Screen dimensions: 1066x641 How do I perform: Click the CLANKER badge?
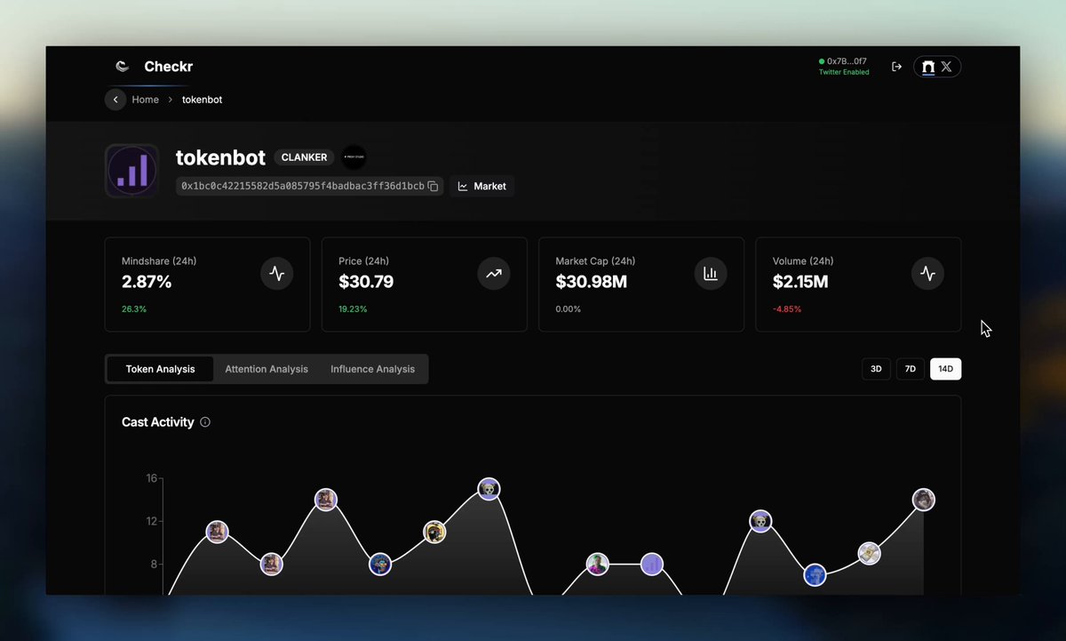pos(304,157)
